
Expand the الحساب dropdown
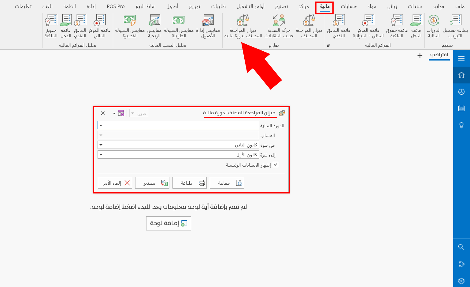[101, 135]
